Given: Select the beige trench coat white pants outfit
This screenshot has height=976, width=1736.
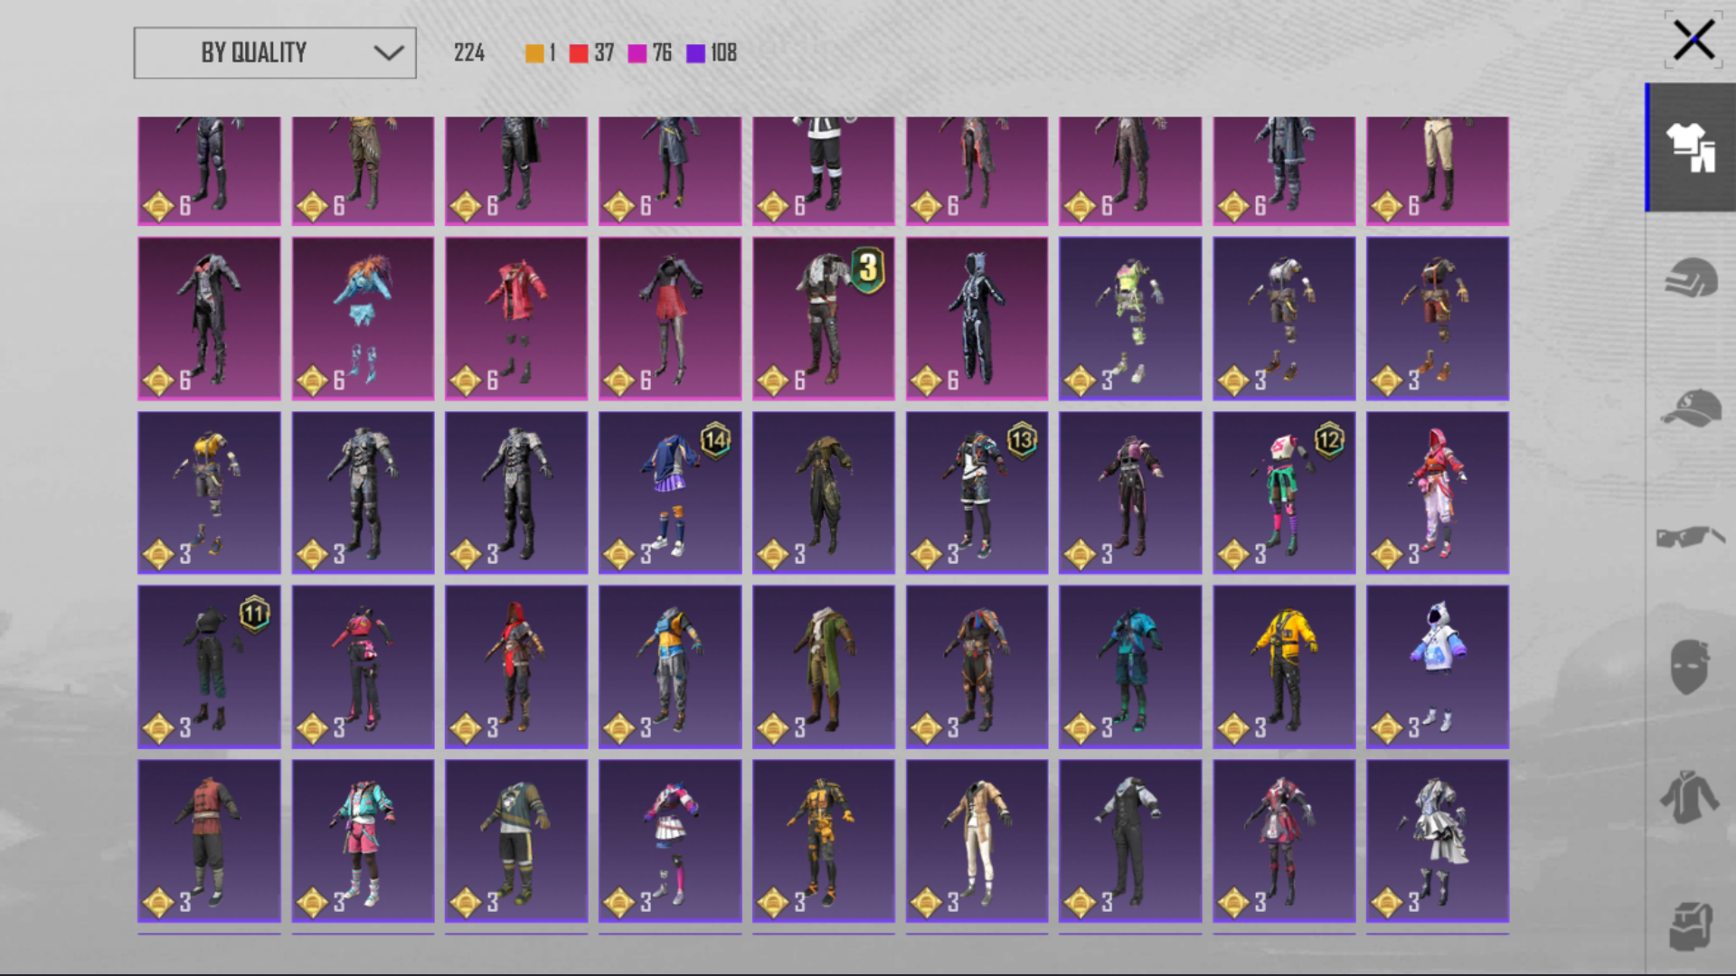Looking at the screenshot, I should click(x=977, y=840).
